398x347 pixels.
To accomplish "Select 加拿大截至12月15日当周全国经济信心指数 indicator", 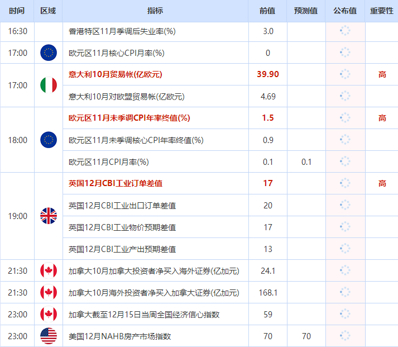I will [x=144, y=315].
